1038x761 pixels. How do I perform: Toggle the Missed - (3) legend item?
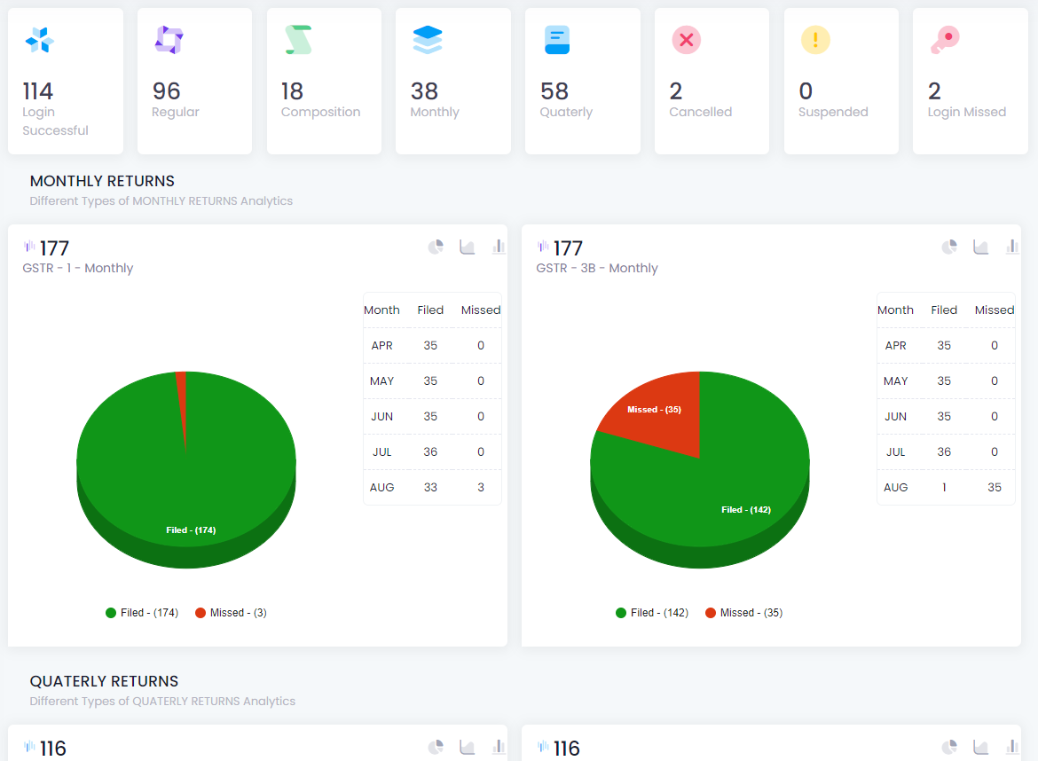tap(231, 613)
